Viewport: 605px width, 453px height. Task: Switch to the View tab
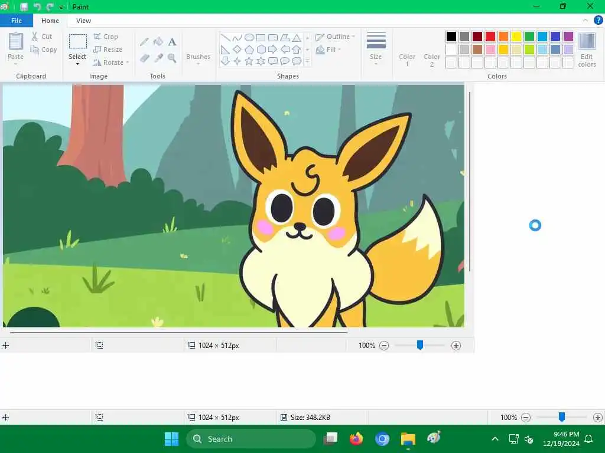[x=83, y=21]
